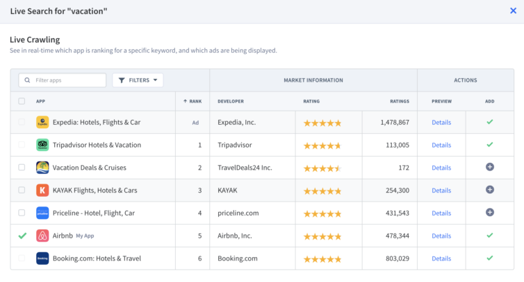Image resolution: width=524 pixels, height=282 pixels.
Task: Click the Tripadvisor owl app icon
Action: [42, 145]
